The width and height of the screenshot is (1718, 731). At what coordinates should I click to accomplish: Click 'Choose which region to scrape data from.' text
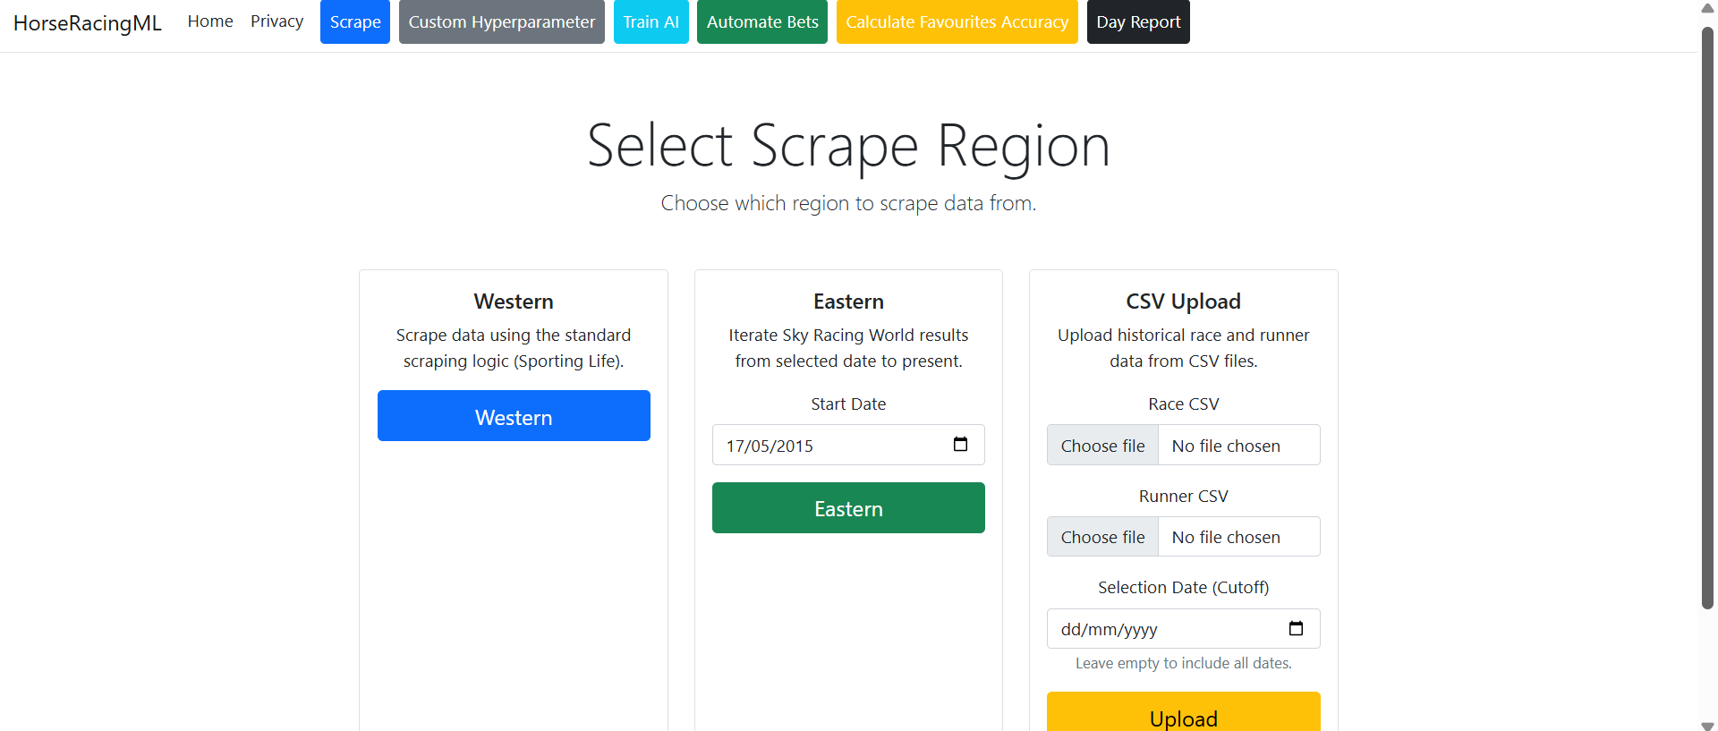[x=848, y=203]
